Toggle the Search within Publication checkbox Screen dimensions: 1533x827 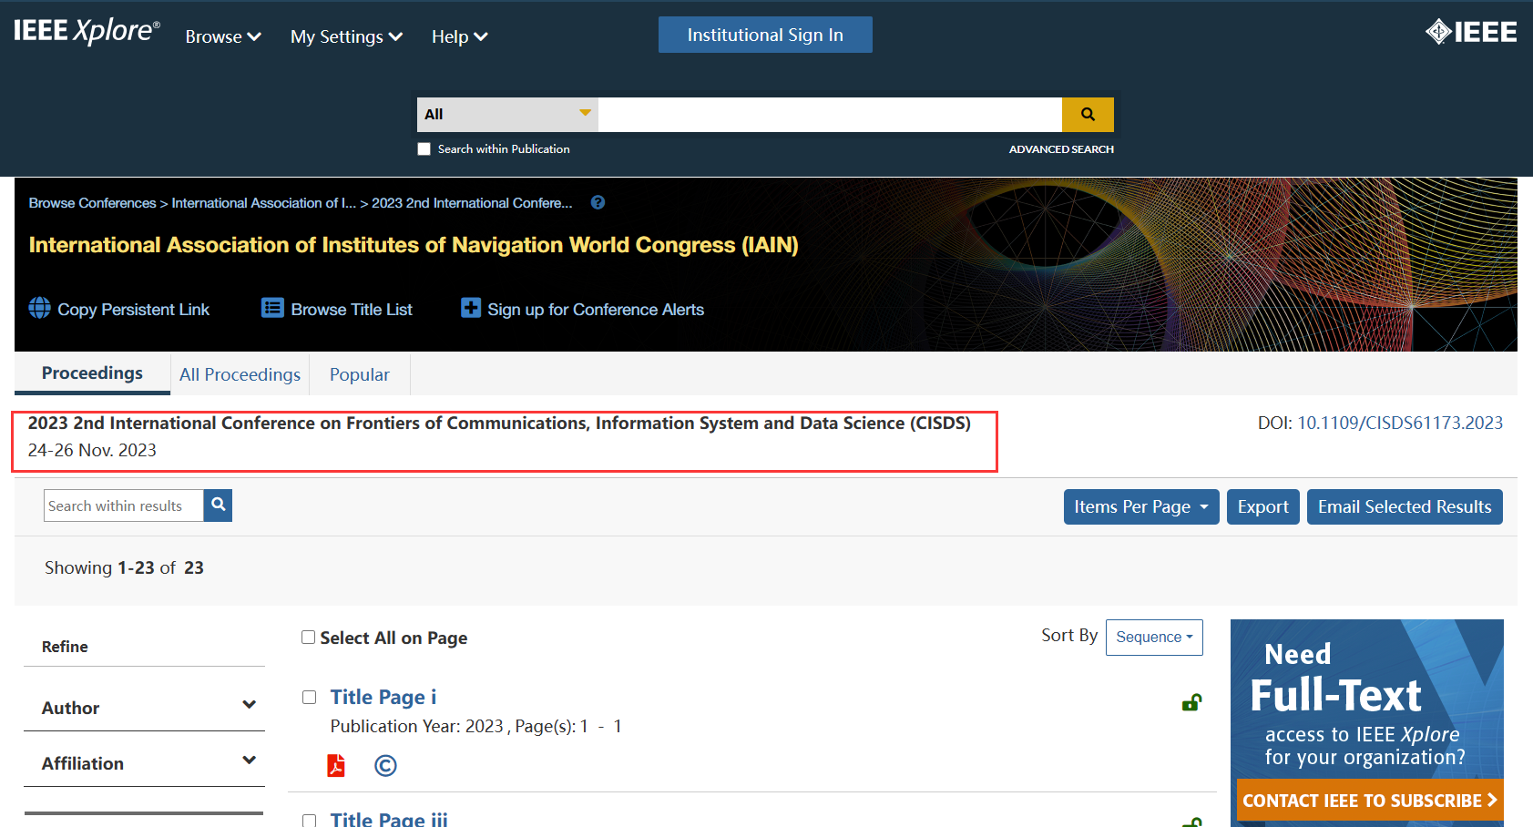[424, 148]
